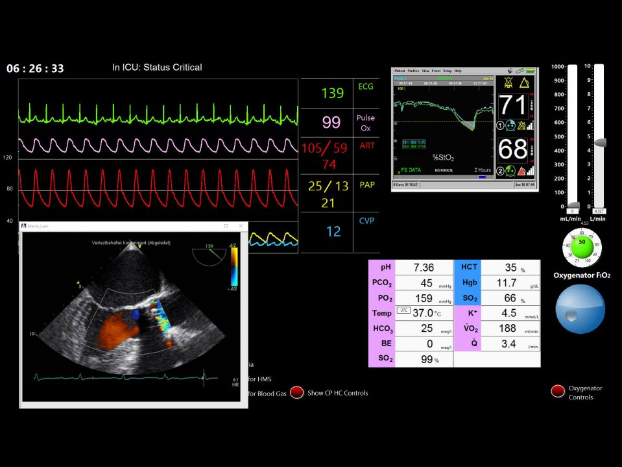
Task: Open the Patient menu
Action: 399,70
